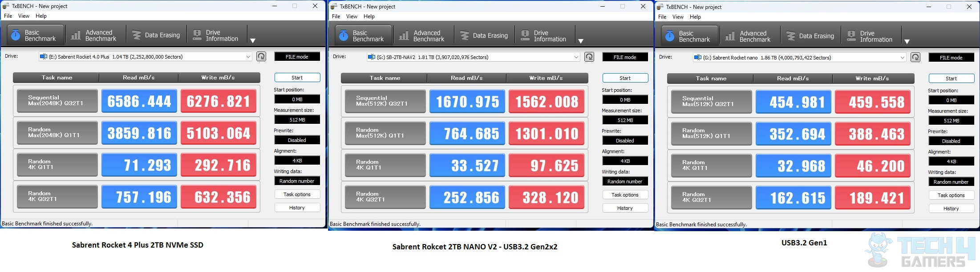Open the drive dropdown showing Sabrent Rocket nano

click(x=800, y=58)
